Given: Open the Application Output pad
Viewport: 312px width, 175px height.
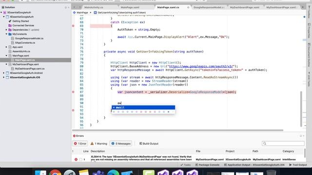Looking at the screenshot, I should click(254, 165).
